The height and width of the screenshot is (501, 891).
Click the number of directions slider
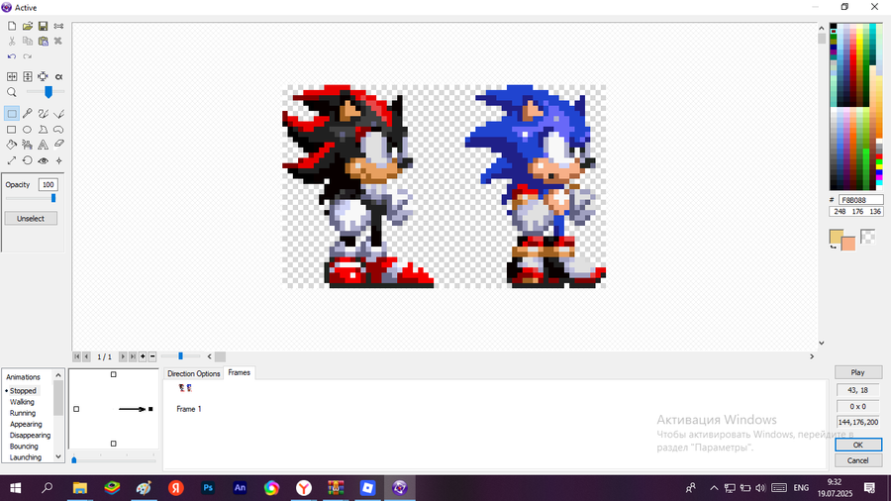114,459
